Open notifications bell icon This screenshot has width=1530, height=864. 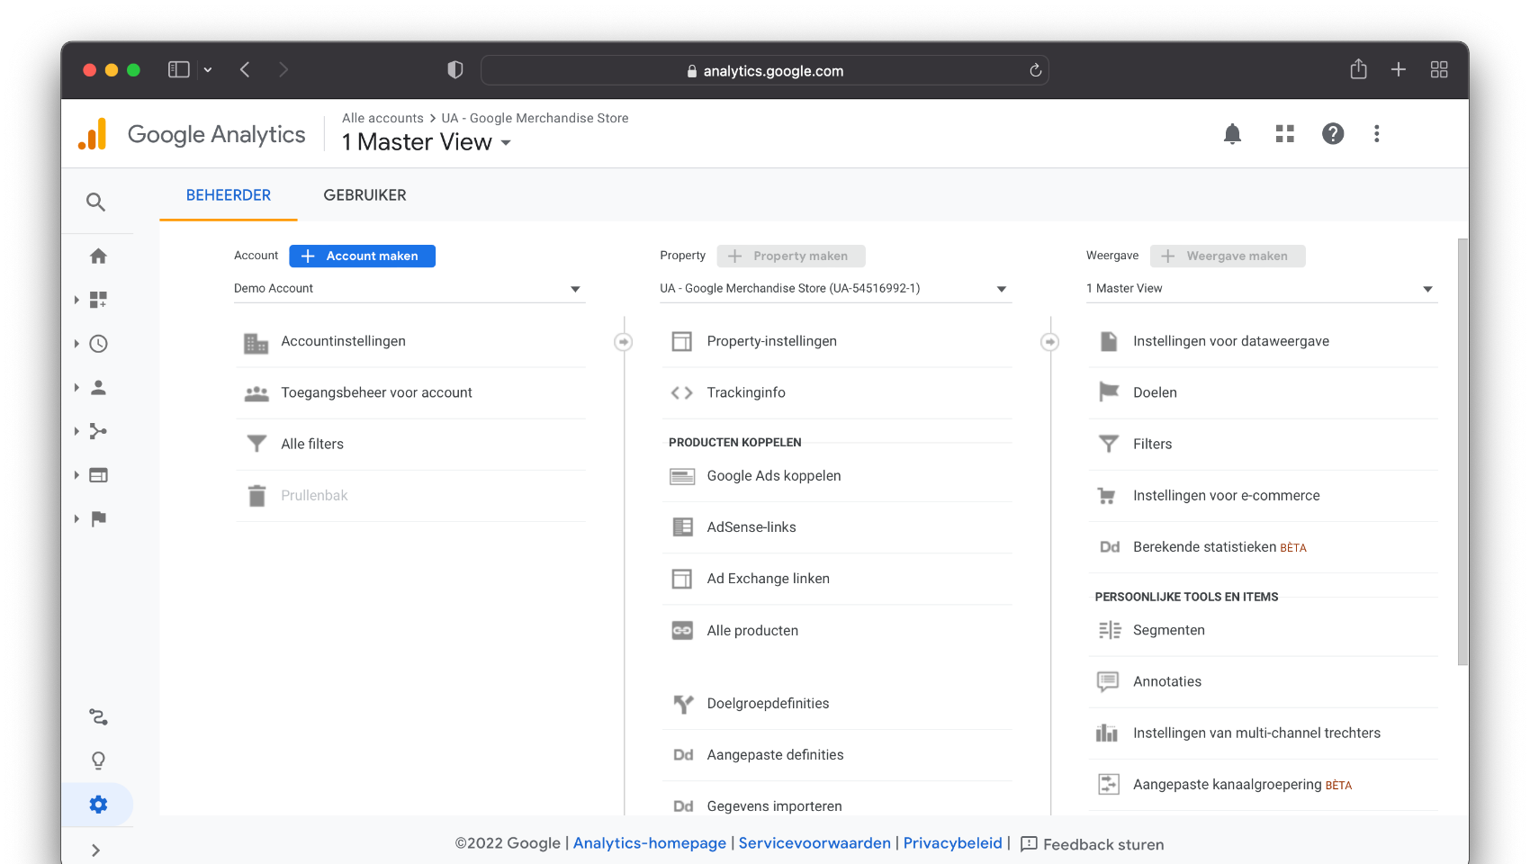[x=1233, y=134]
